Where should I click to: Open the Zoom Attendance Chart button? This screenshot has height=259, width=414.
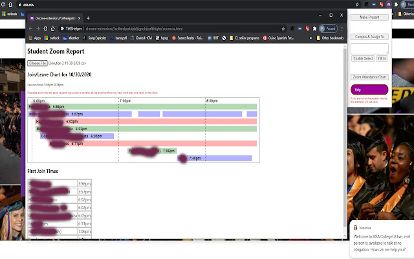(x=369, y=77)
